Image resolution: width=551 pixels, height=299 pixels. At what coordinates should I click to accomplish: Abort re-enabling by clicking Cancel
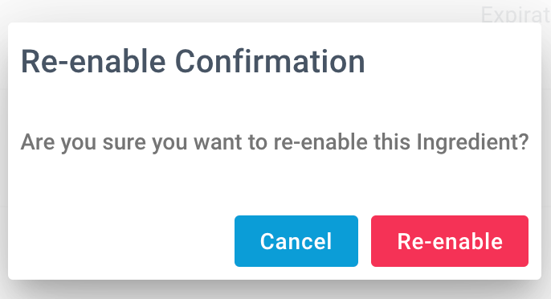(x=296, y=241)
